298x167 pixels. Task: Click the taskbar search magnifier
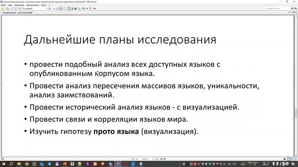coord(11,164)
